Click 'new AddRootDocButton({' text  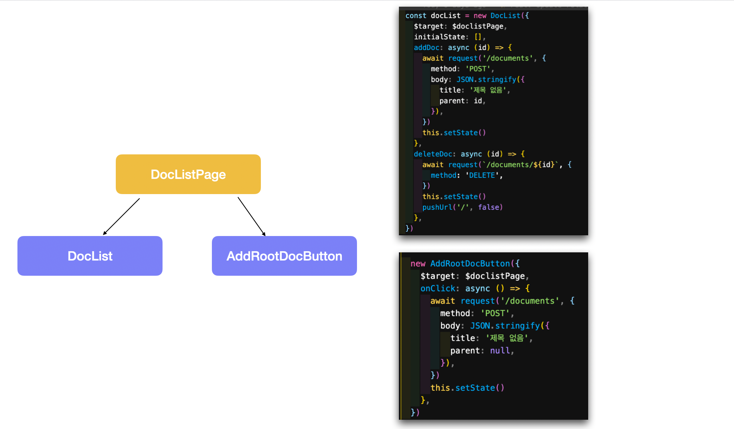point(465,263)
